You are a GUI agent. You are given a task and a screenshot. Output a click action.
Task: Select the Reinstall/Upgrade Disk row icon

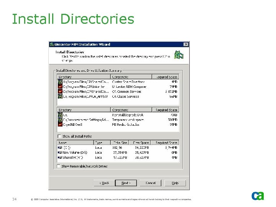pos(60,115)
